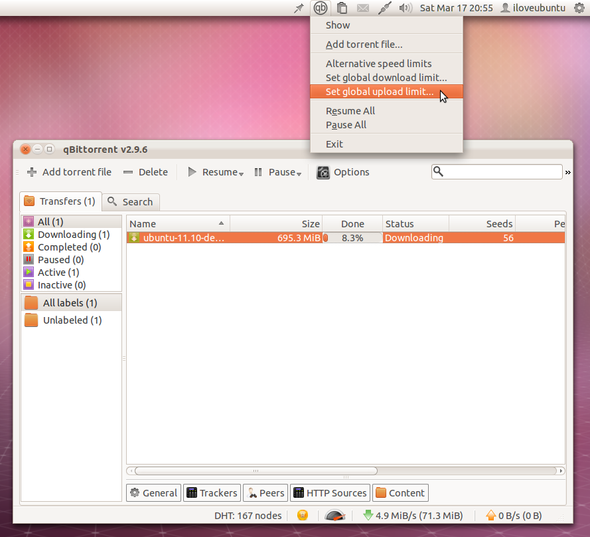
Task: Open the iloveubuntu user menu
Action: (533, 8)
